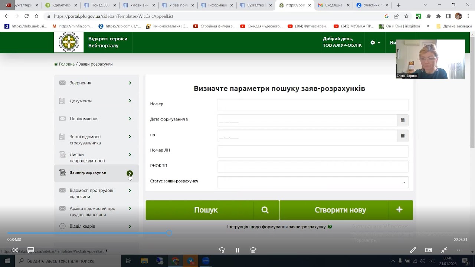This screenshot has height=267, width=475.
Task: Open Інструкція щодо формування заяви-розрахунку link
Action: tap(276, 227)
